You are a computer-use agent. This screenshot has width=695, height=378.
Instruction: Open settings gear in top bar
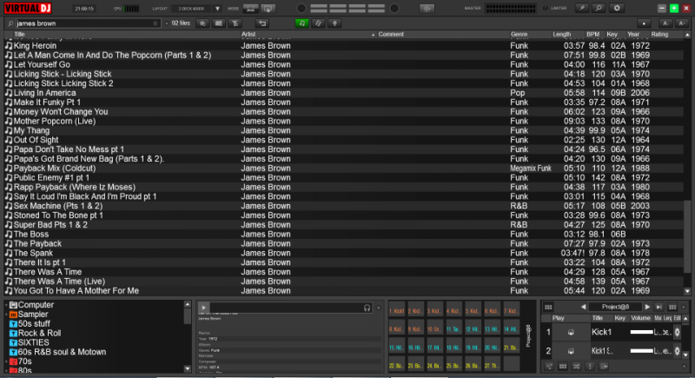pos(617,9)
